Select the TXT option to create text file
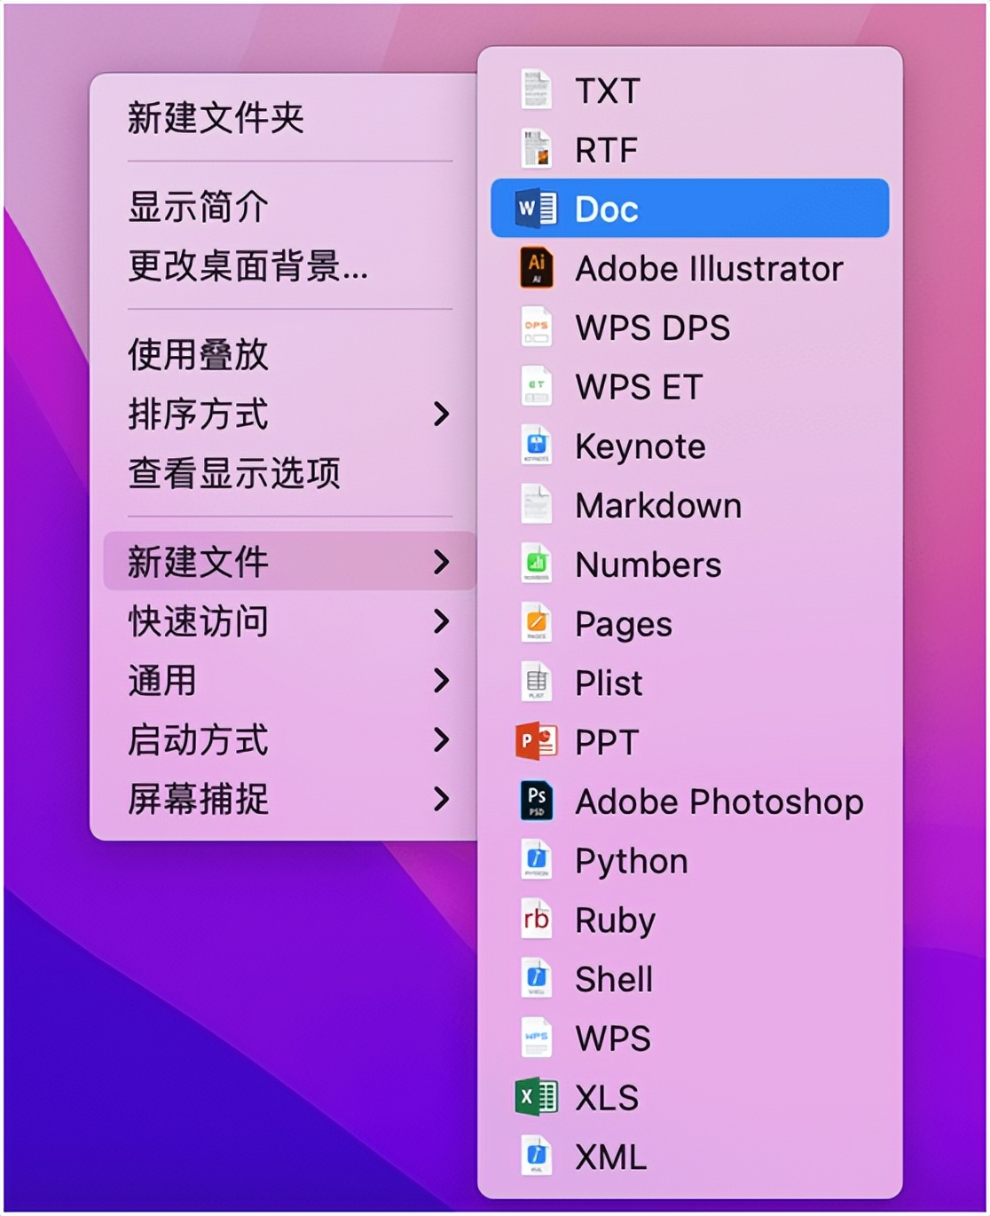990x1216 pixels. pos(606,91)
